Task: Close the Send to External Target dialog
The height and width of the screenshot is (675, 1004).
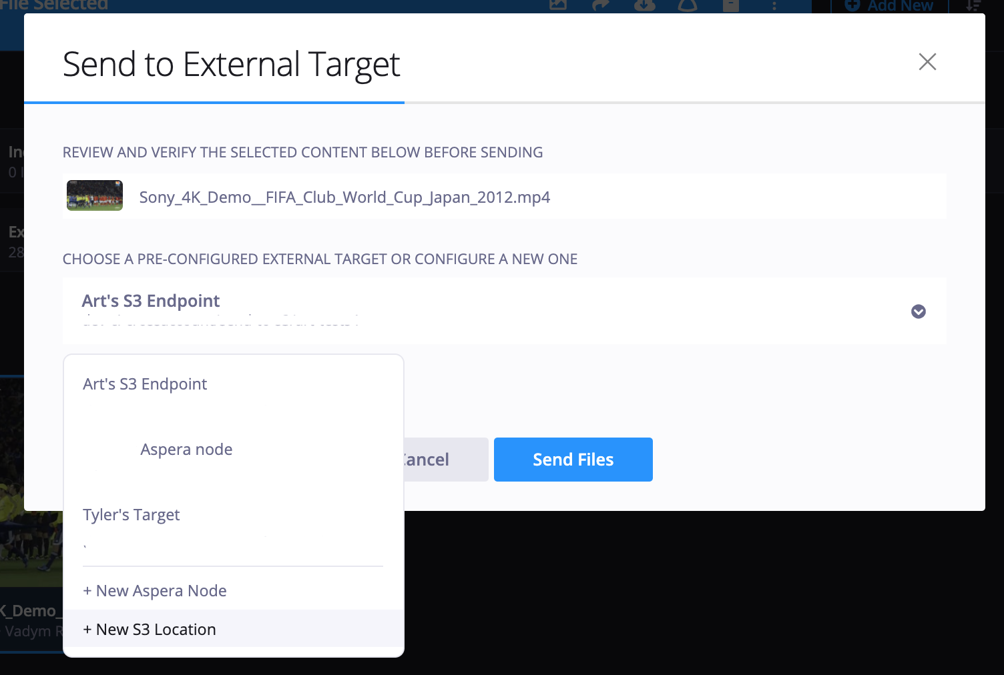Action: (x=927, y=62)
